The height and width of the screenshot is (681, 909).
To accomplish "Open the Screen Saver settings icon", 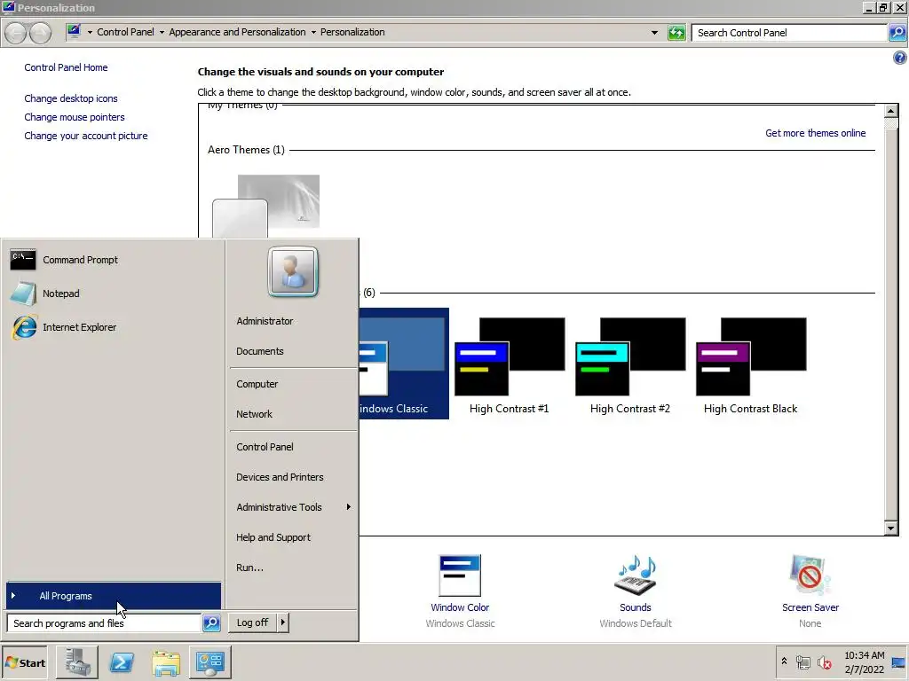I will [810, 575].
